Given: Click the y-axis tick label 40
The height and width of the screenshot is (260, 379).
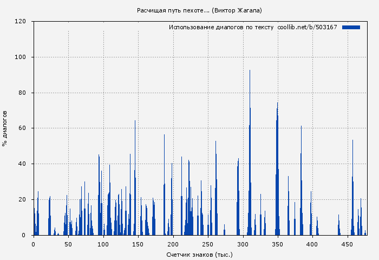Looking at the screenshot, I should pos(22,164).
